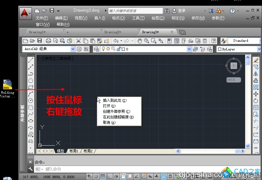Click the Plot printer icon
Screen dimensions: 262x180
point(48,41)
